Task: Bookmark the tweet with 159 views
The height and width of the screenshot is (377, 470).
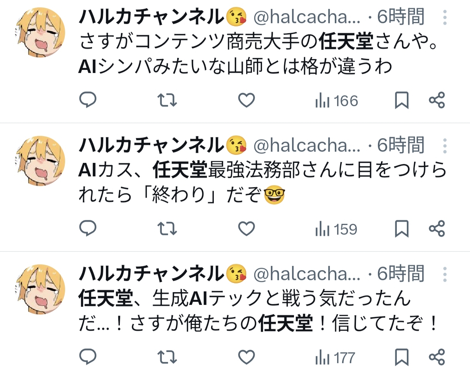Action: tap(402, 229)
